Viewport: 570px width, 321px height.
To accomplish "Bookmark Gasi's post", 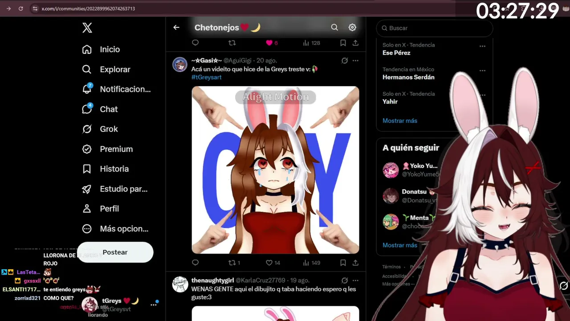I will (343, 263).
